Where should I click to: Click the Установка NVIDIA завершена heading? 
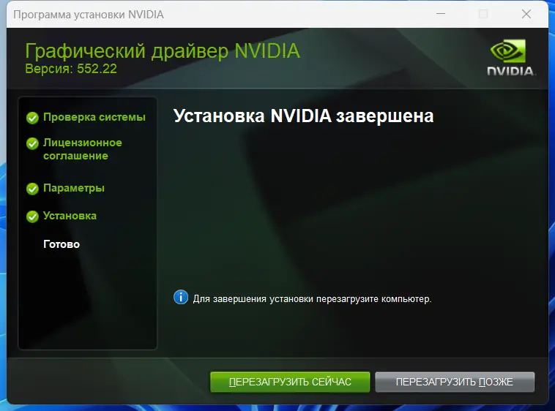tap(303, 116)
